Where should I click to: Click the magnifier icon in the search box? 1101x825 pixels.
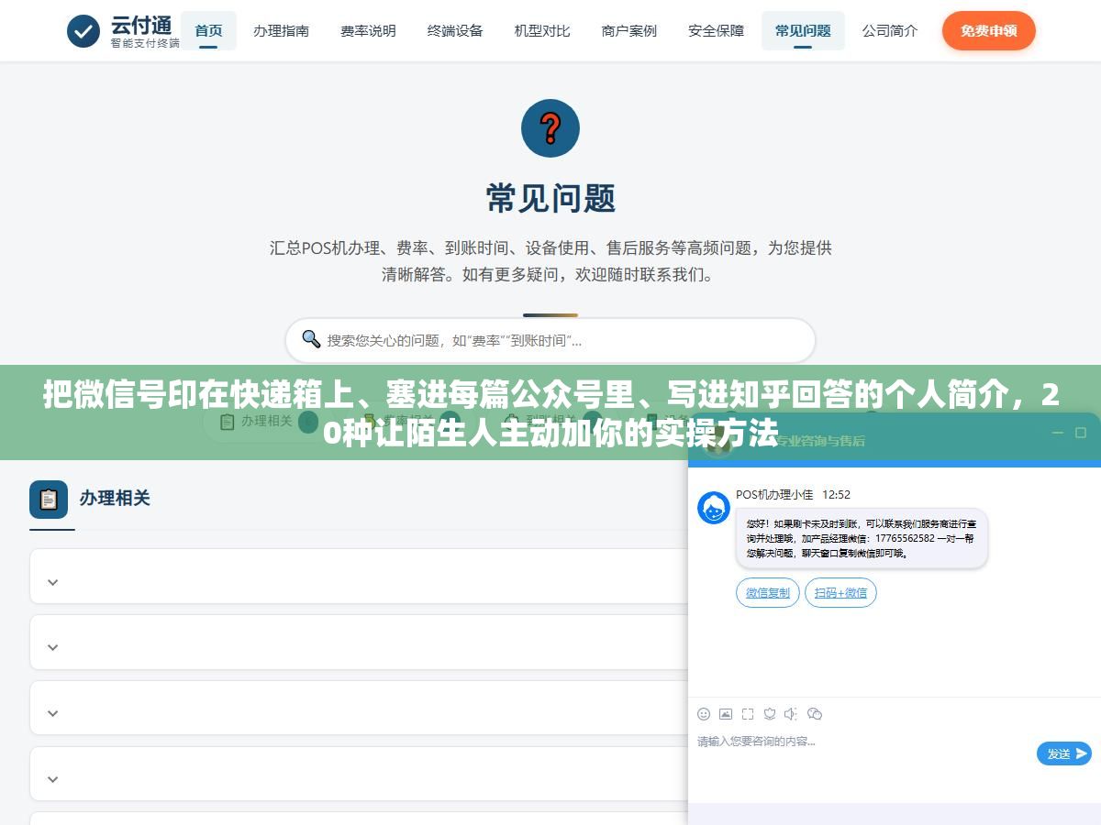(311, 339)
